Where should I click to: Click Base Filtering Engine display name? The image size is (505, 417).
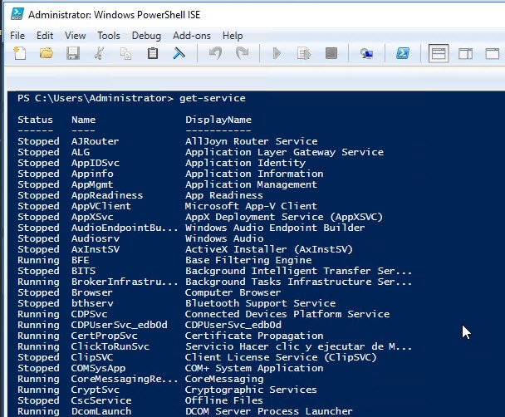[x=248, y=260]
